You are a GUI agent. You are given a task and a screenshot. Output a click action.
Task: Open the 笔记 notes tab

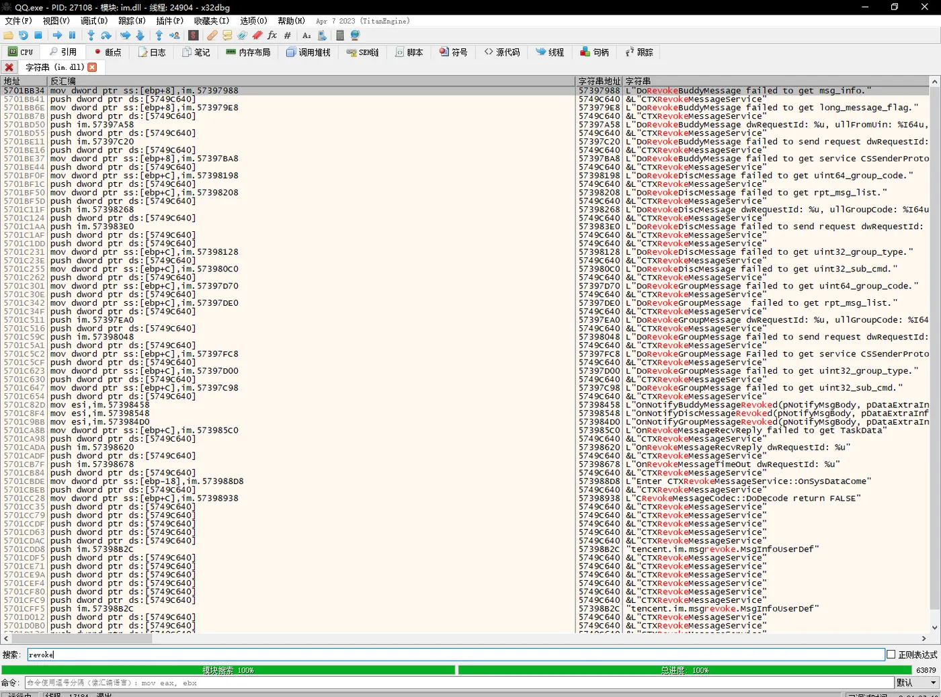tap(196, 52)
